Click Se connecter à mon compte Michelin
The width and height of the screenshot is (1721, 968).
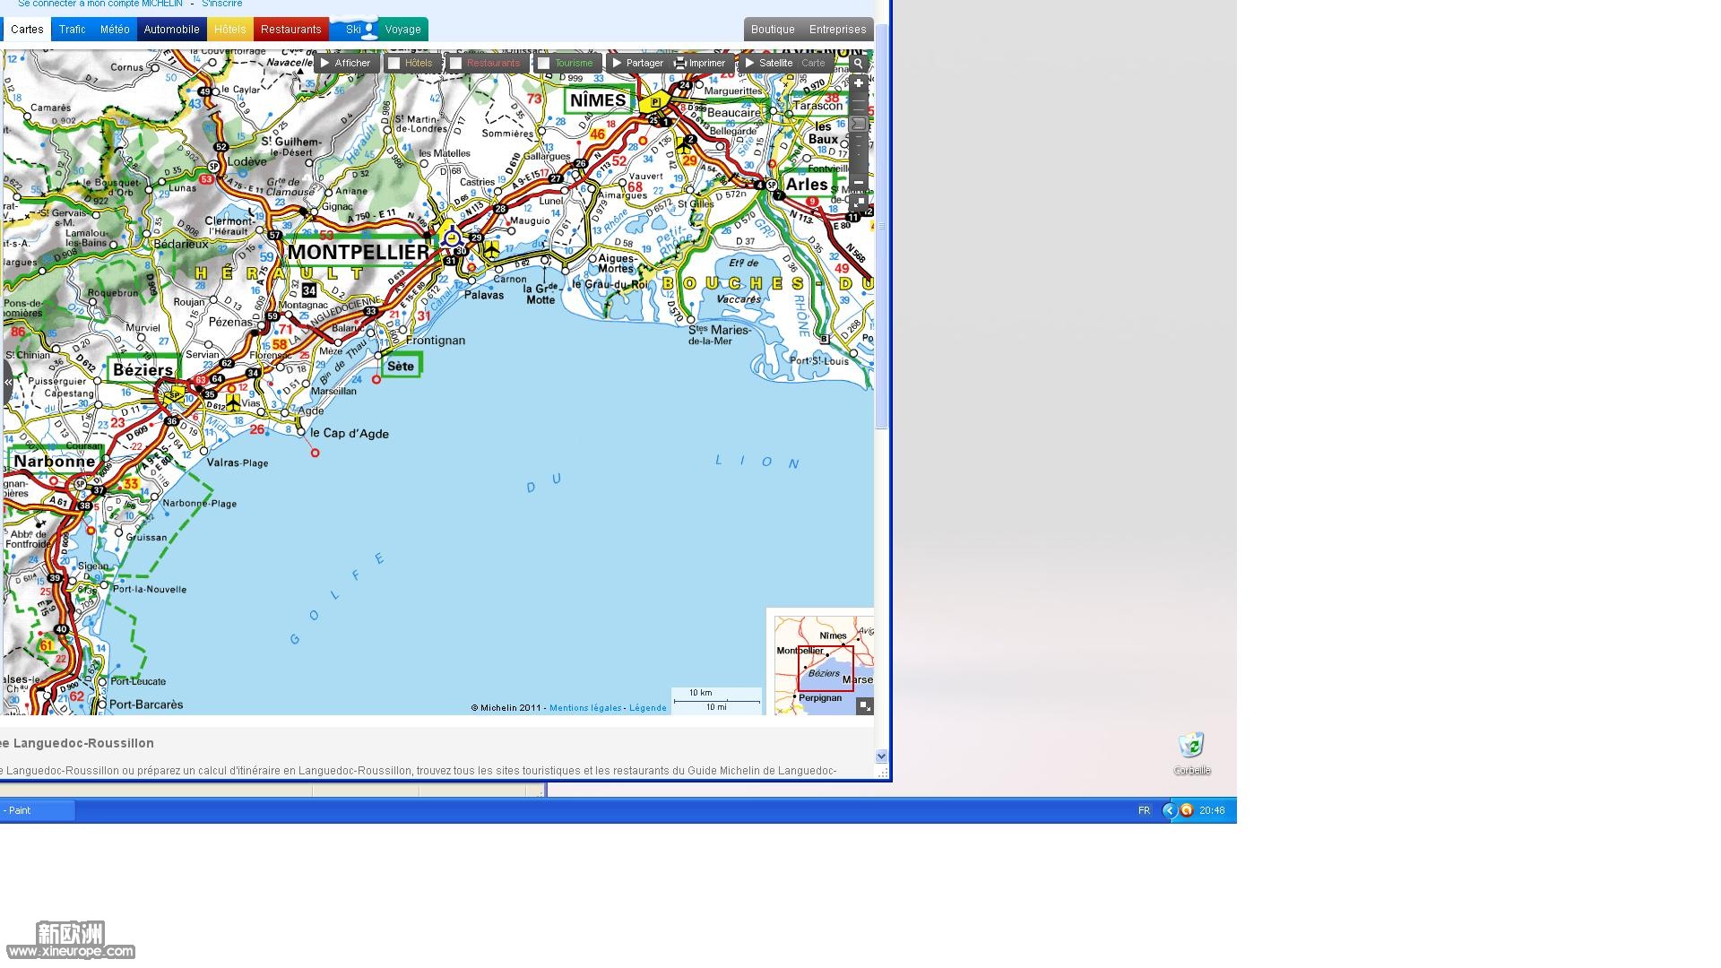click(x=100, y=4)
